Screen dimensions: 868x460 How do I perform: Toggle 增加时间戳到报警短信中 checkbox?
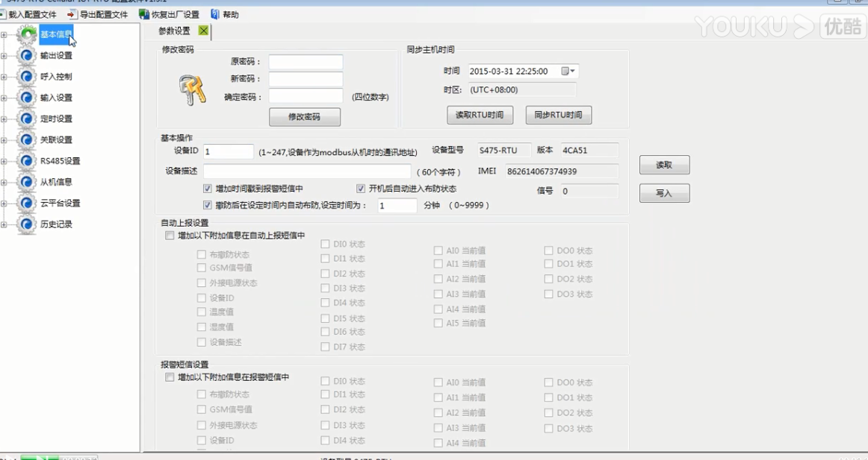[x=208, y=189]
